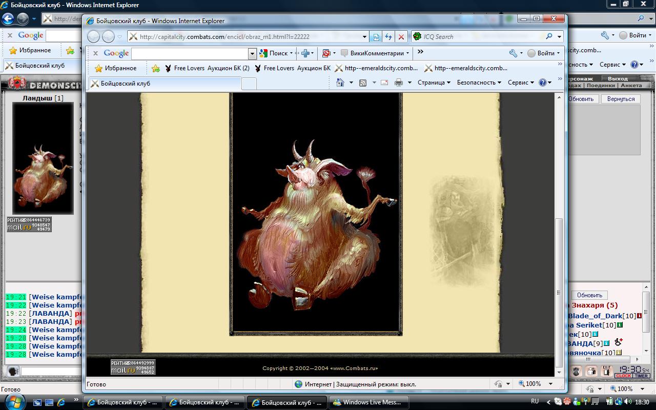Switch to Windows Live Messenger taskbar button

(368, 402)
